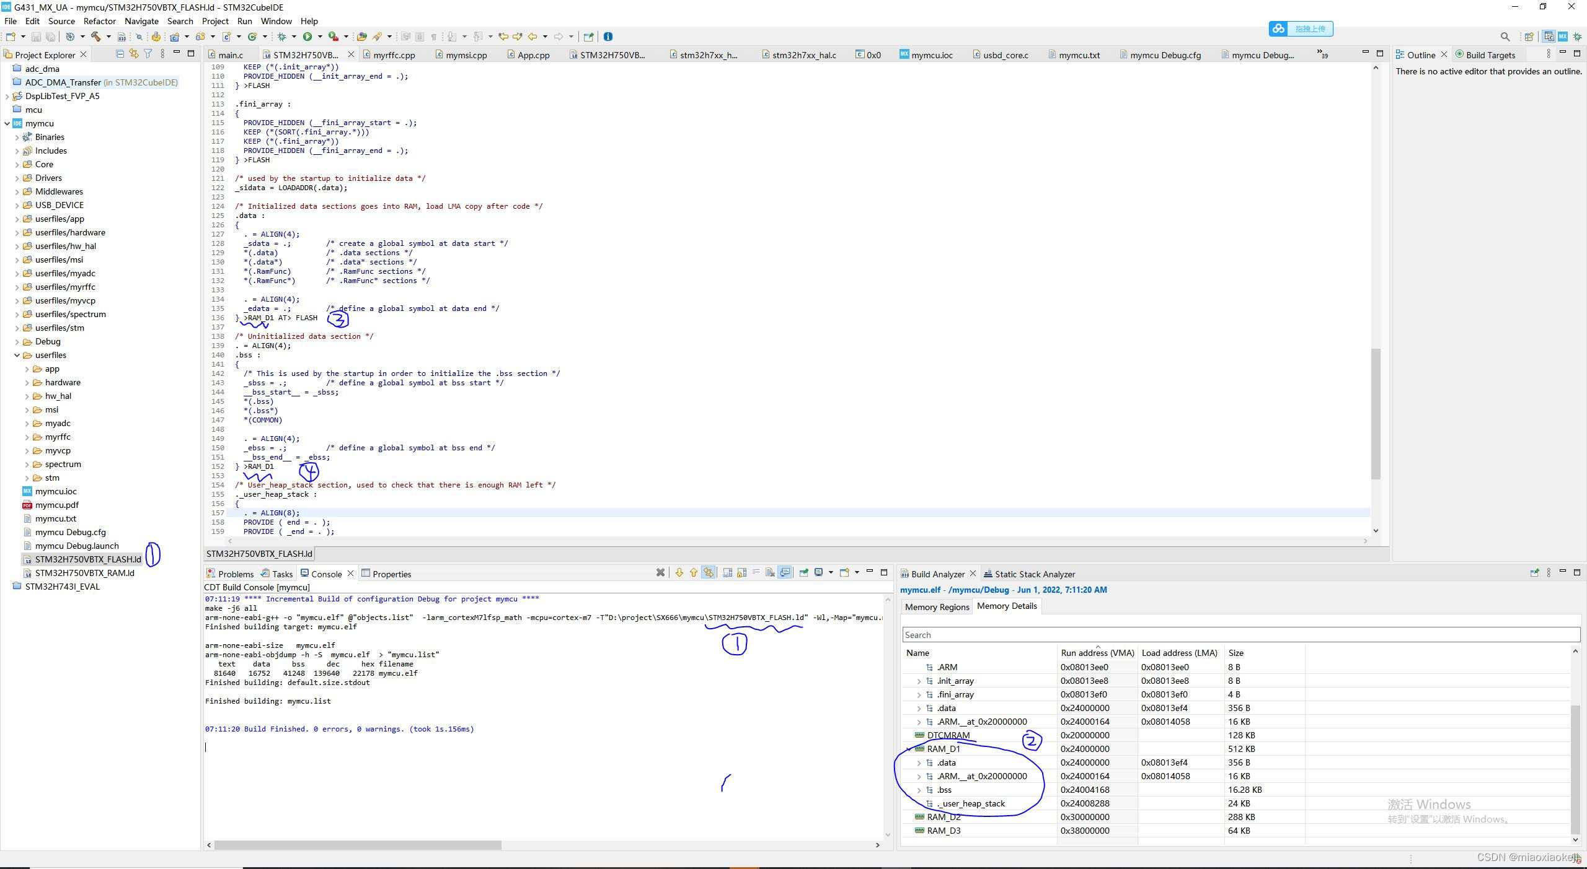This screenshot has height=869, width=1587.
Task: Click the Pin Console icon
Action: (803, 573)
